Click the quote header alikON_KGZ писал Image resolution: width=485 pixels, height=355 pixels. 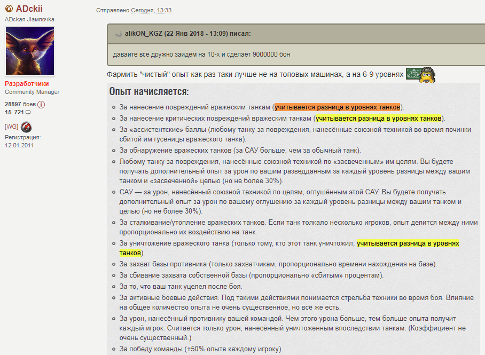[188, 34]
